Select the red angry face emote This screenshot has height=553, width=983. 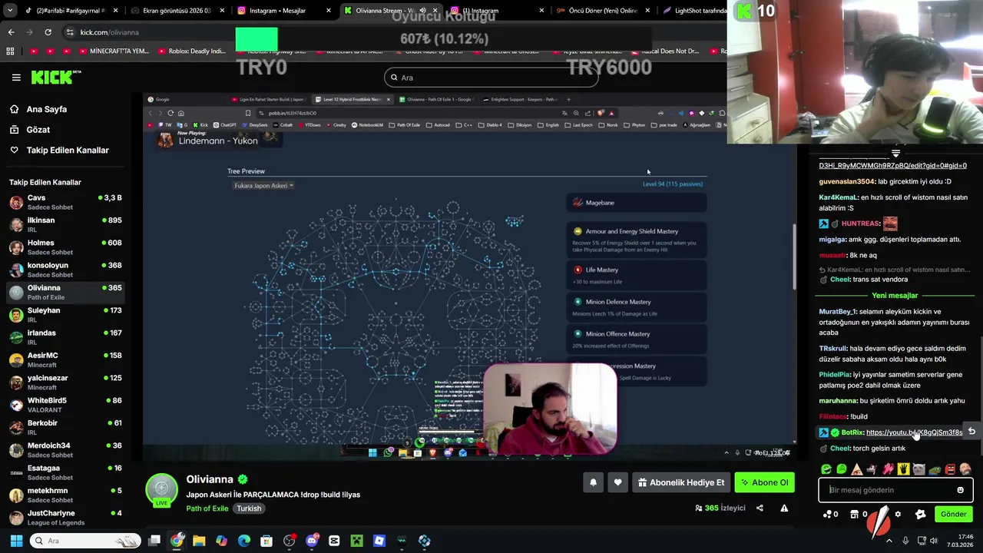click(950, 469)
